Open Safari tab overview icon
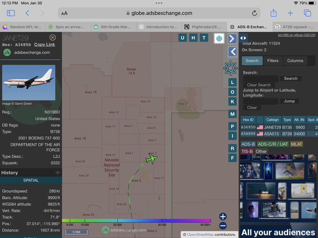Viewport: 318px width, 238px height. tap(307, 13)
